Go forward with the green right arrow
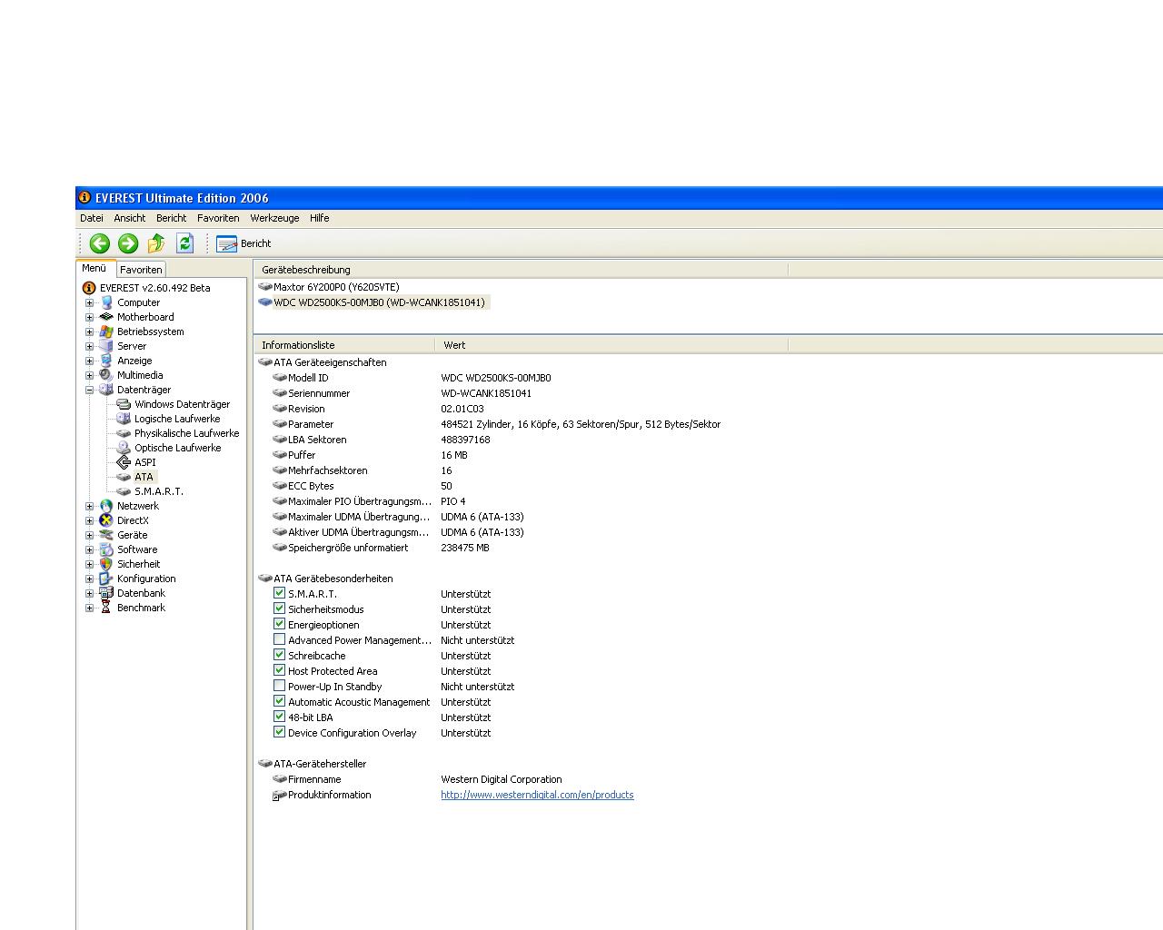1163x930 pixels. (x=128, y=242)
